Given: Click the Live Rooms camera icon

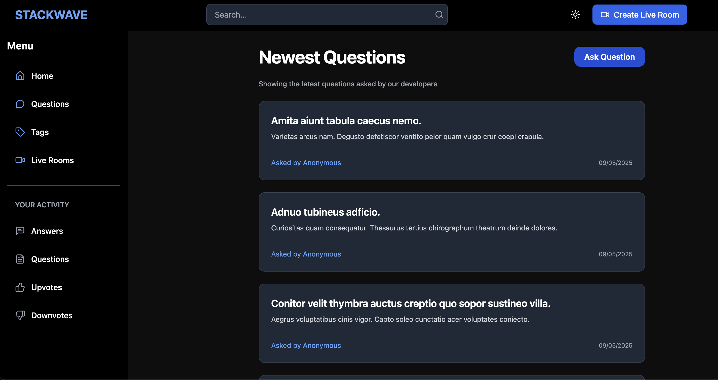Looking at the screenshot, I should pos(20,160).
